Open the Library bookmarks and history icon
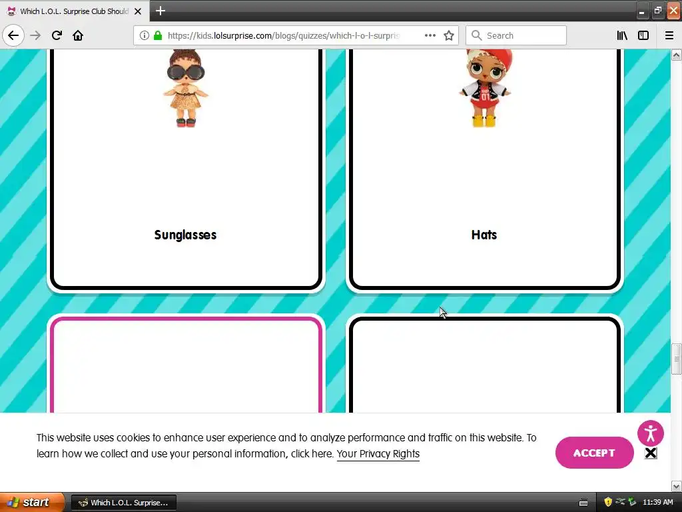 coord(622,35)
